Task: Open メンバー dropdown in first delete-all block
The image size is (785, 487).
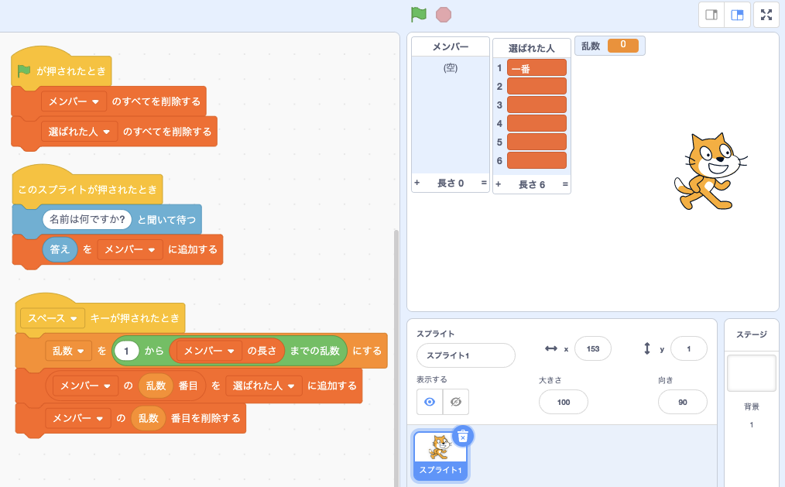Action: (74, 101)
